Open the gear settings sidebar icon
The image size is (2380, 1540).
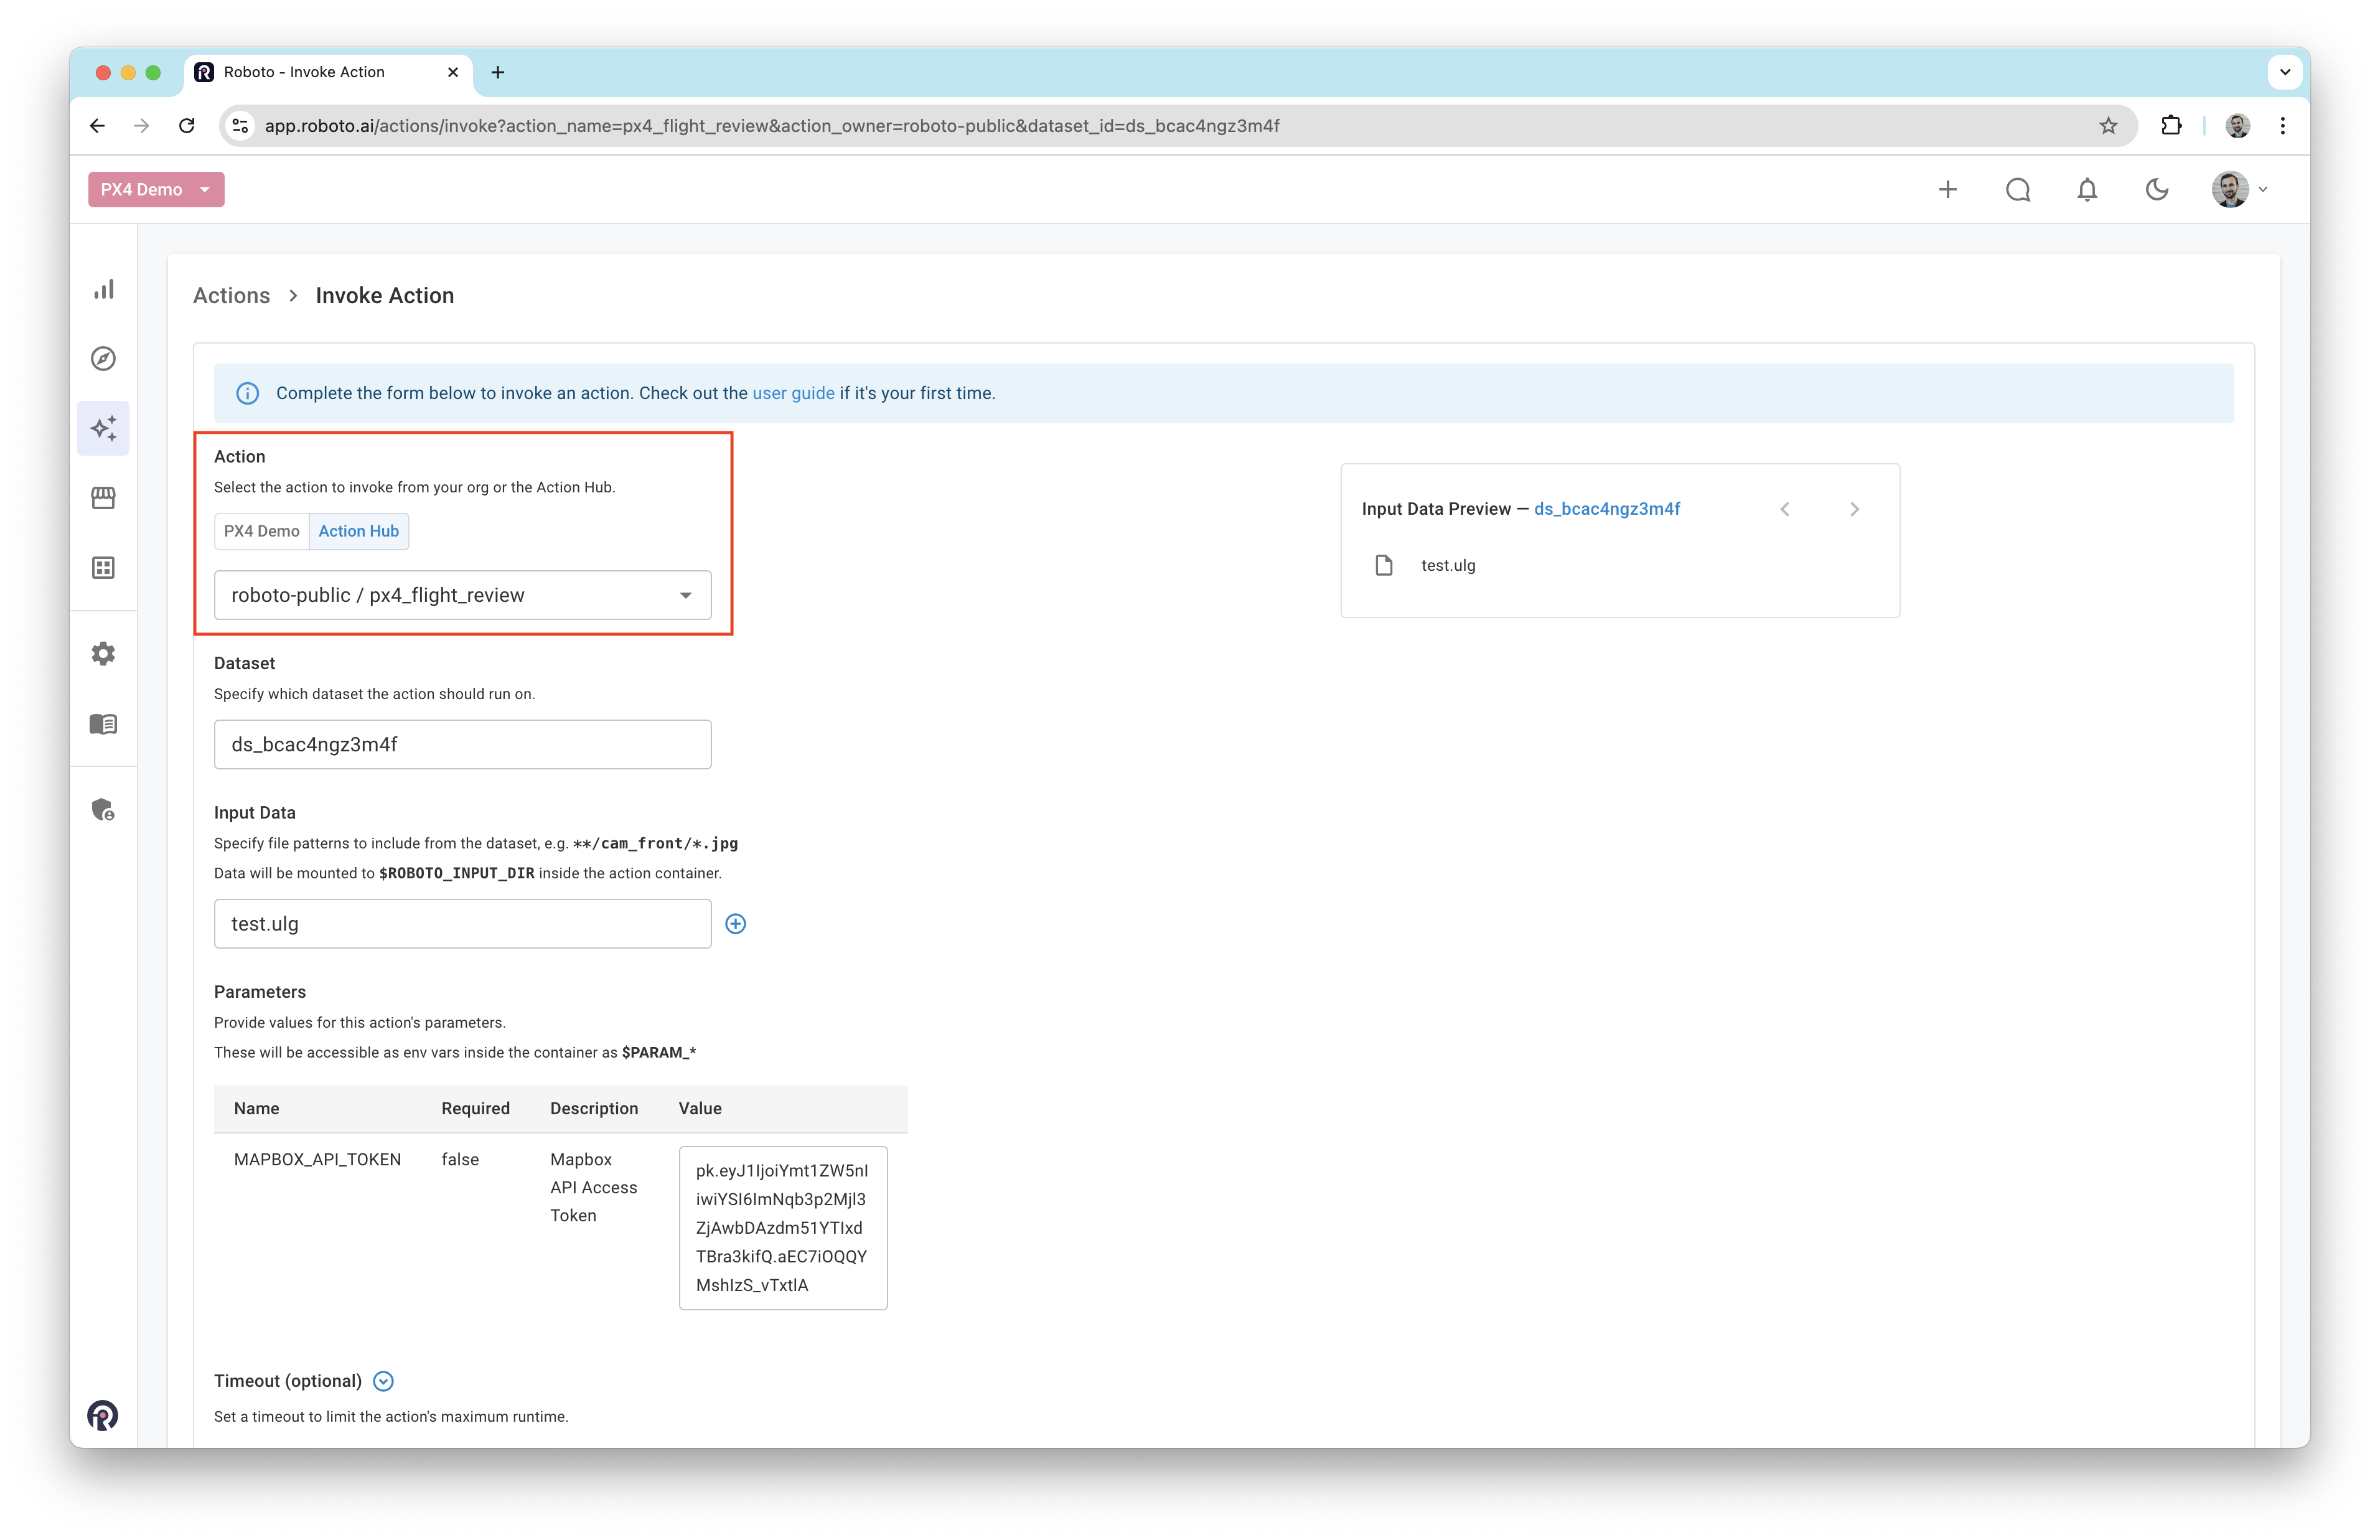point(104,654)
